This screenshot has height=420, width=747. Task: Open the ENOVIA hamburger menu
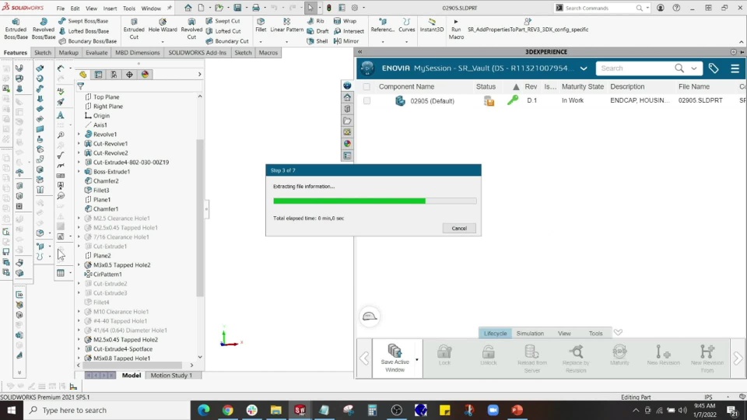[735, 68]
